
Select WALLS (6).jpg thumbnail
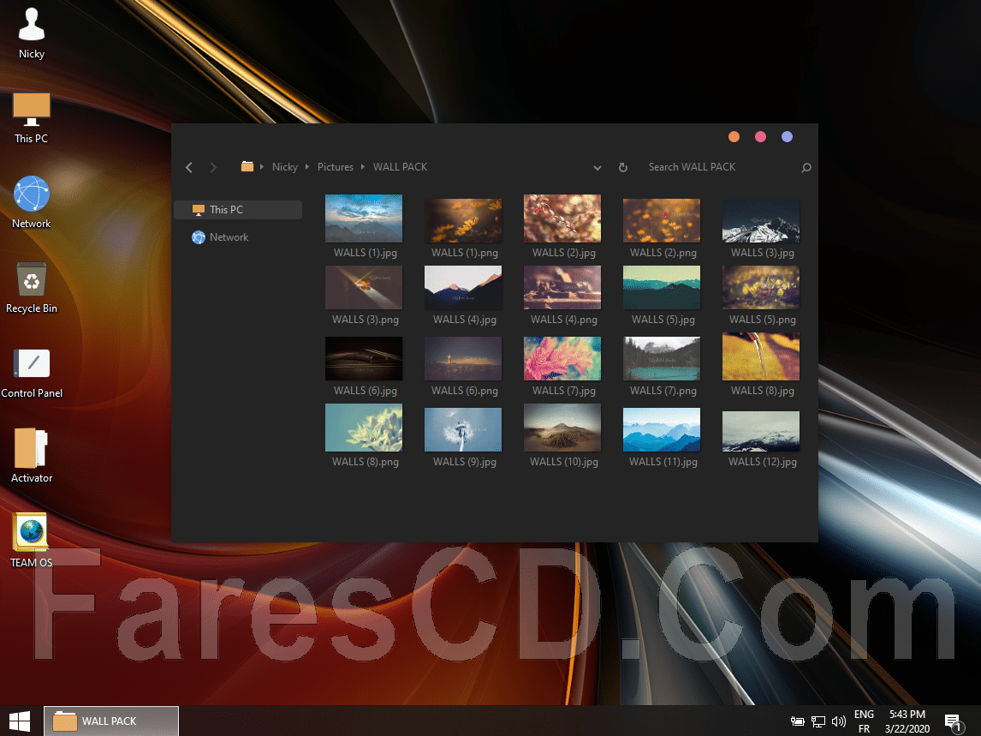click(x=364, y=358)
